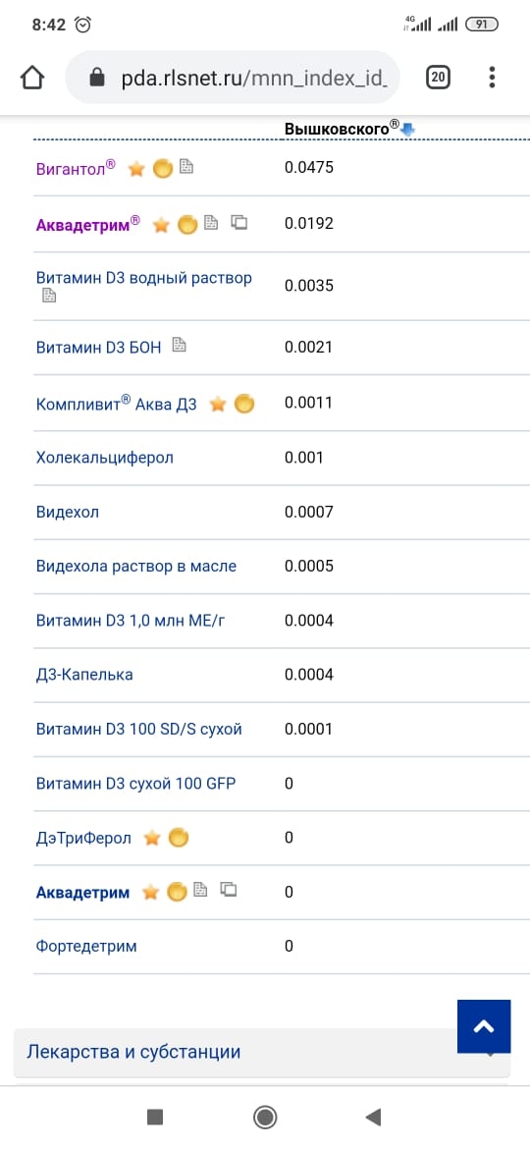Image resolution: width=530 pixels, height=1149 pixels.
Task: Sort by the Вышковского index arrow
Action: click(x=408, y=130)
